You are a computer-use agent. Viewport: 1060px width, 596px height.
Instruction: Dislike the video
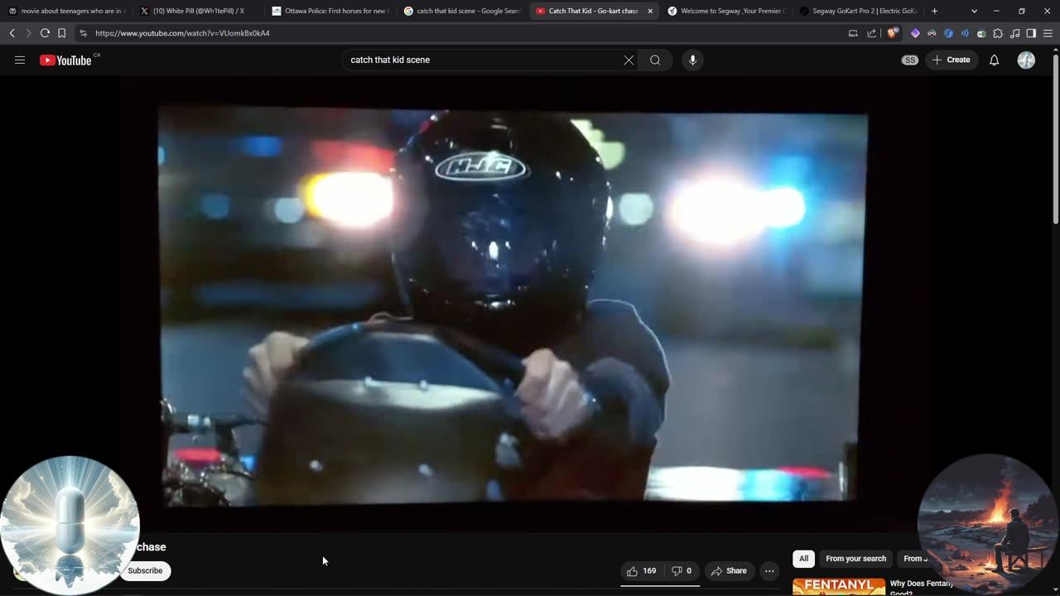coord(681,570)
